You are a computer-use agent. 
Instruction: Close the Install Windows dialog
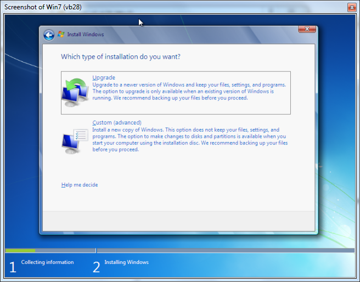pos(307,29)
